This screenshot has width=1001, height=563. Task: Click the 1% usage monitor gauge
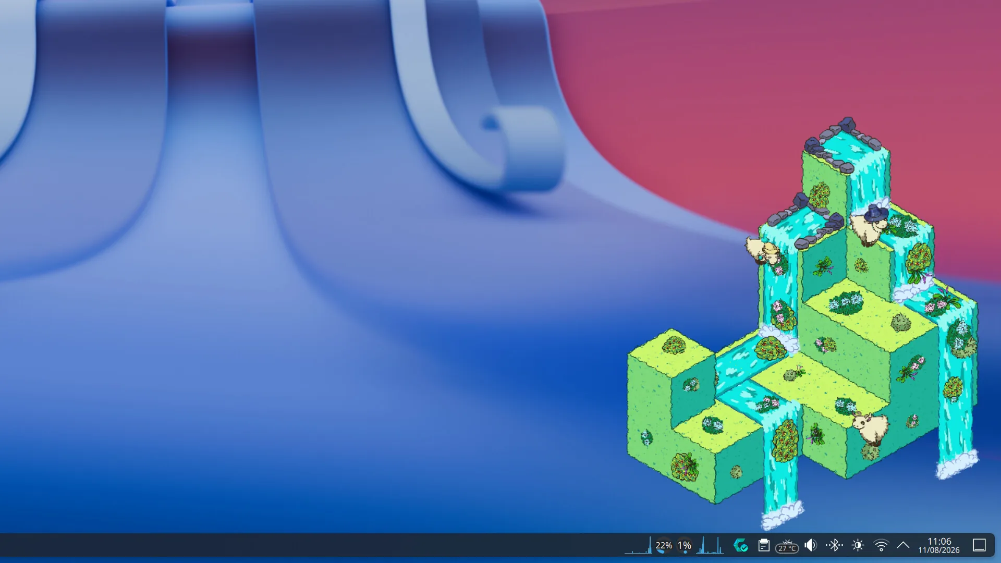coord(685,545)
